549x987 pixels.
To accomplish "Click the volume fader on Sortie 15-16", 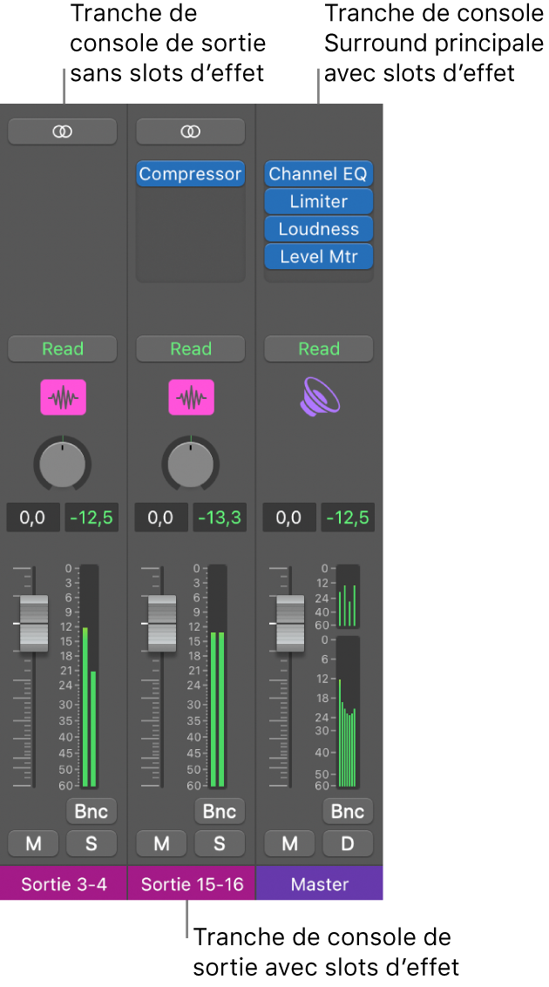I will pos(162,624).
